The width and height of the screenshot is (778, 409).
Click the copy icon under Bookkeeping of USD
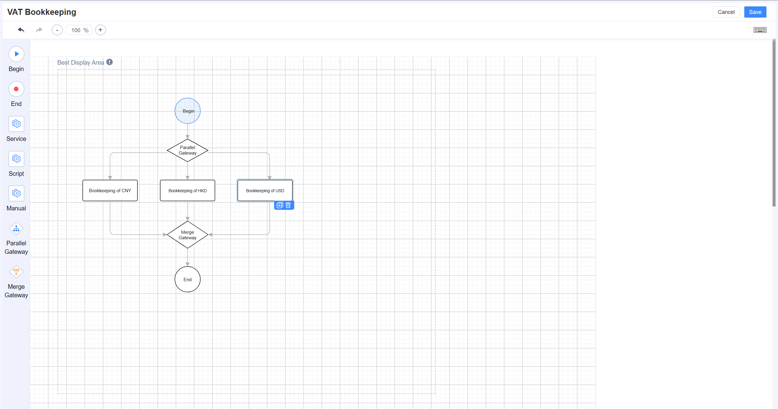(x=280, y=205)
